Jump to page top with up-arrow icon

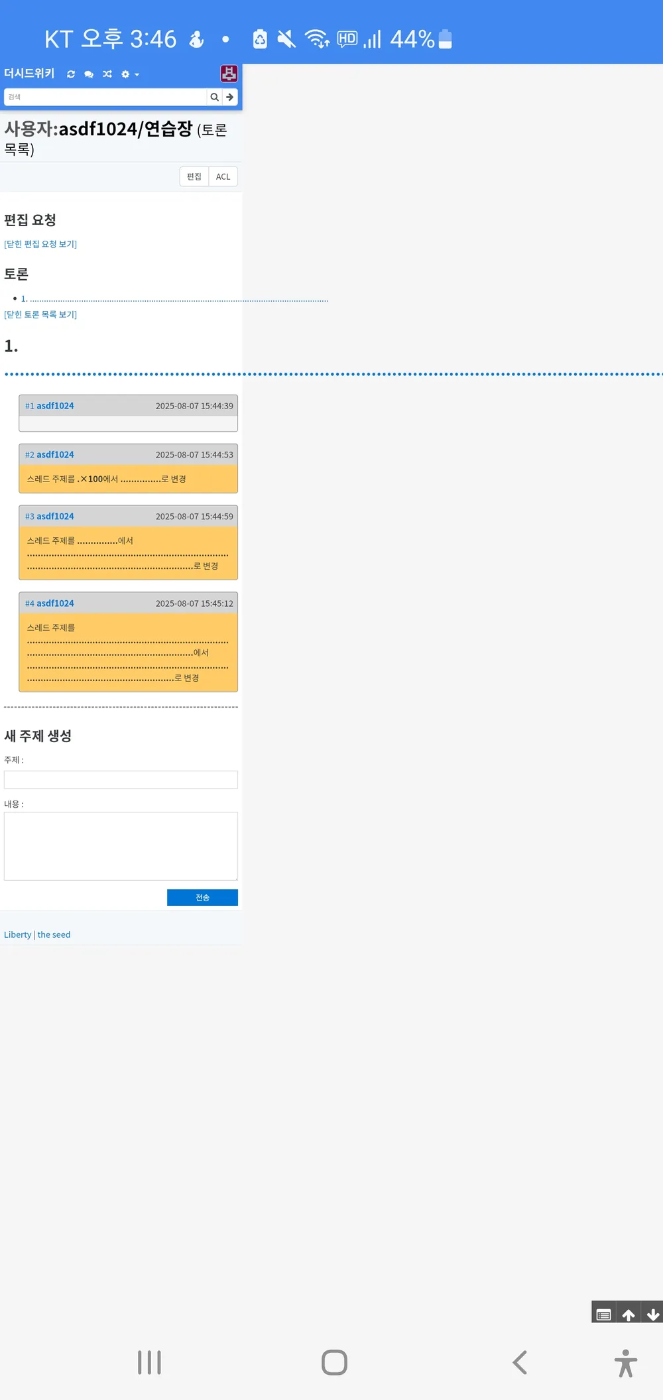point(629,1314)
